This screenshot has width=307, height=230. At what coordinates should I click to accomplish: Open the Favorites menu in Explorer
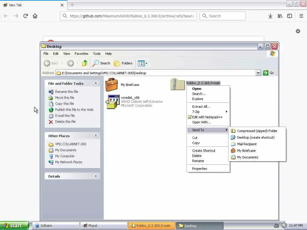81,54
